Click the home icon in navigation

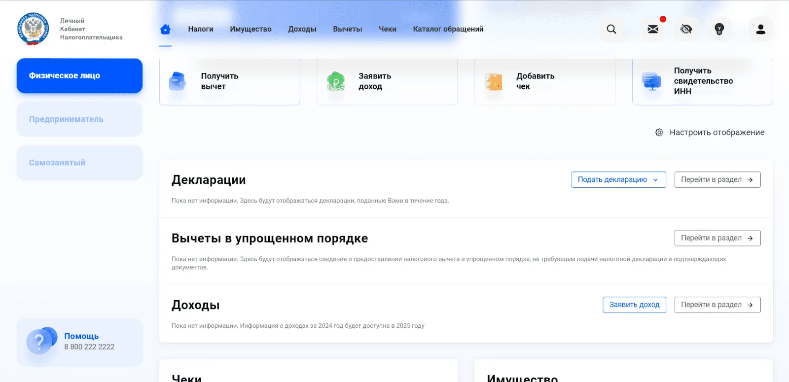[165, 30]
